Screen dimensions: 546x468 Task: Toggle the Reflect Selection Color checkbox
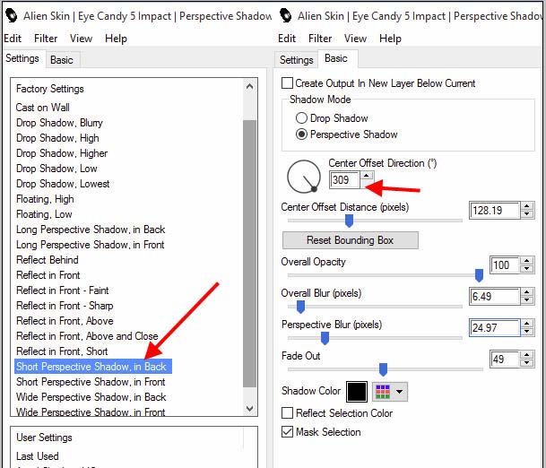point(288,413)
